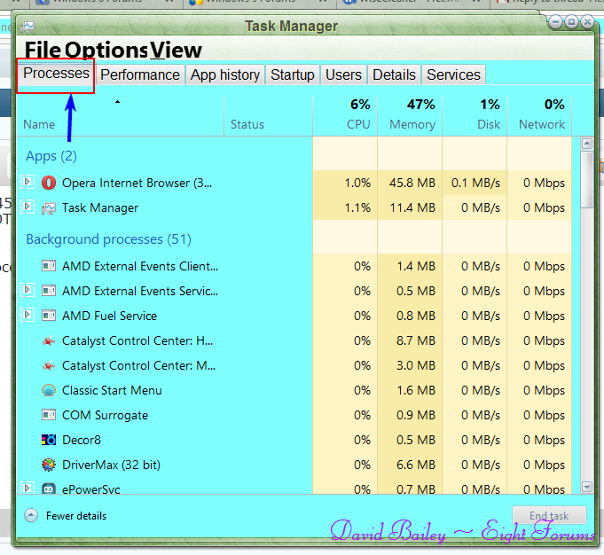Click the Decor8 icon

(49, 440)
